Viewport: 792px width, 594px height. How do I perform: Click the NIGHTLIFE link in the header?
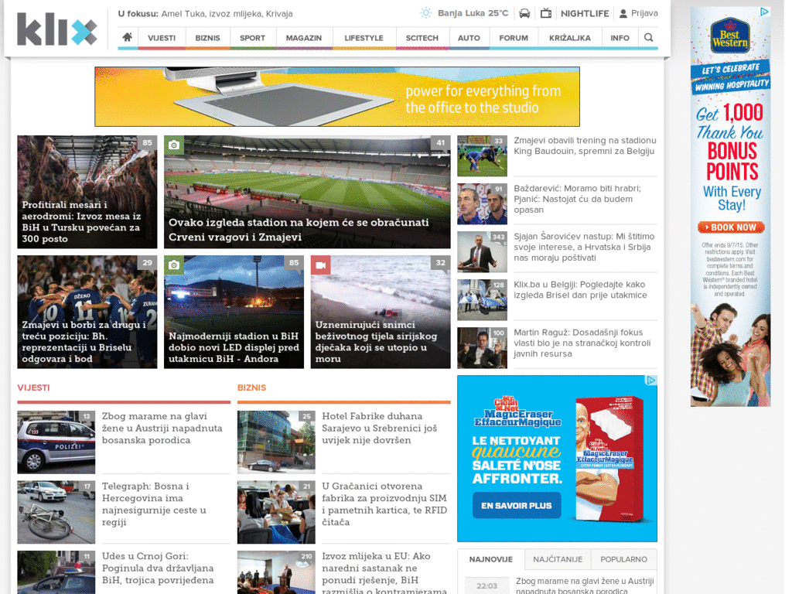pos(585,14)
